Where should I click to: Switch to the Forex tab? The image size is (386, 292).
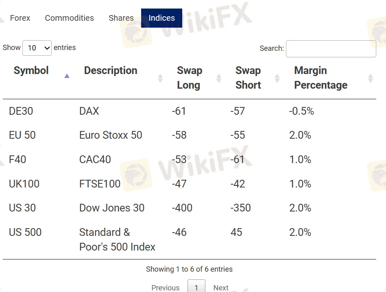pyautogui.click(x=20, y=18)
